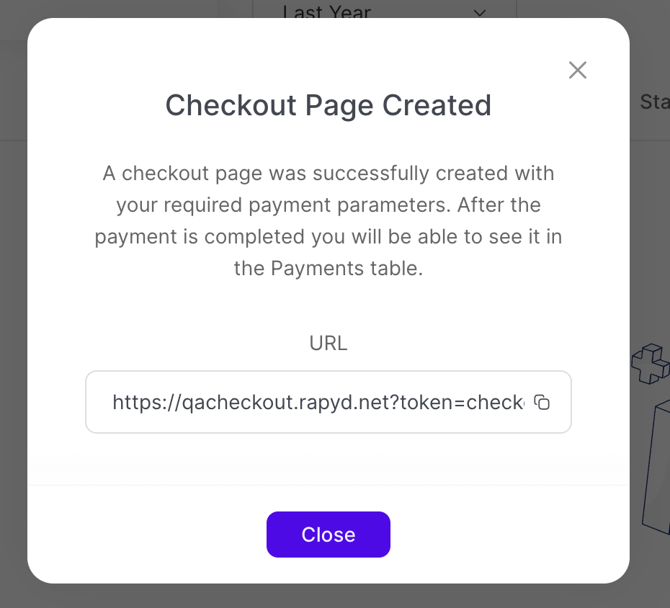Dismiss the dialog with the X icon
Image resolution: width=670 pixels, height=608 pixels.
point(578,70)
